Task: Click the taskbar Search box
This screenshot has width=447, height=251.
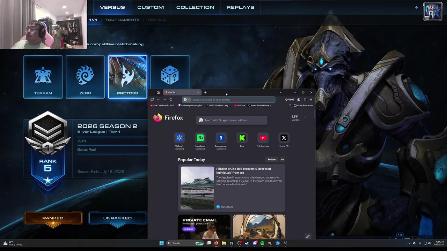Action: point(185,243)
